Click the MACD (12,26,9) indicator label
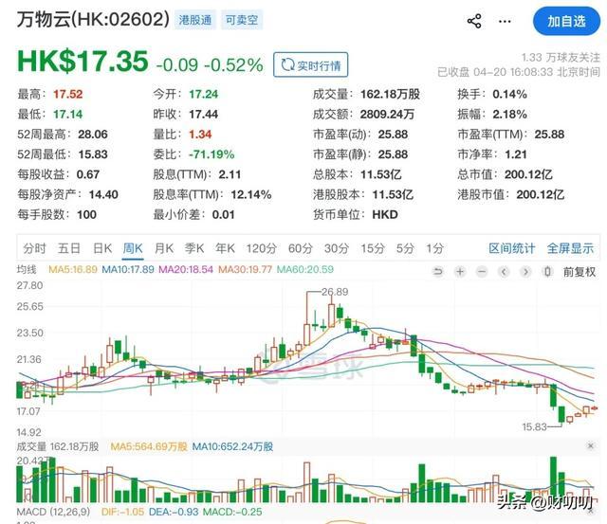607x524 pixels. coord(53,512)
